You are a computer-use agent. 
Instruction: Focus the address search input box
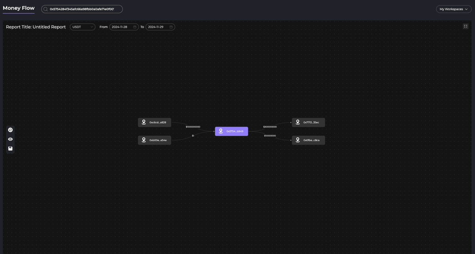coord(84,9)
